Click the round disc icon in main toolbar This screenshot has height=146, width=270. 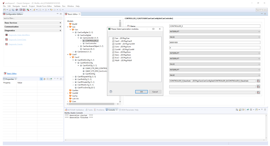pyautogui.click(x=17, y=10)
